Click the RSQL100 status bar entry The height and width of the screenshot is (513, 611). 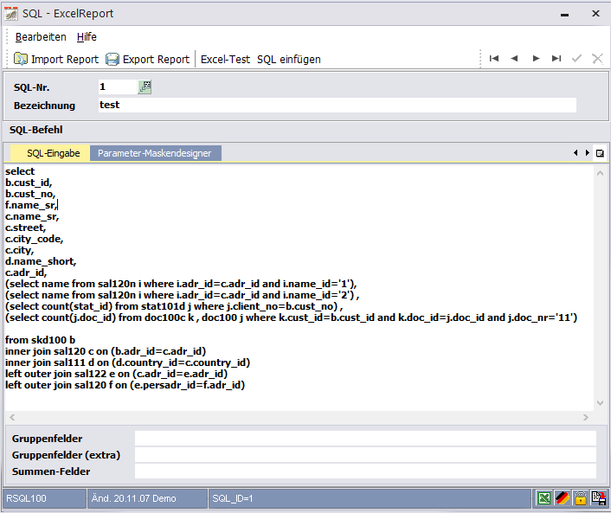pyautogui.click(x=44, y=498)
